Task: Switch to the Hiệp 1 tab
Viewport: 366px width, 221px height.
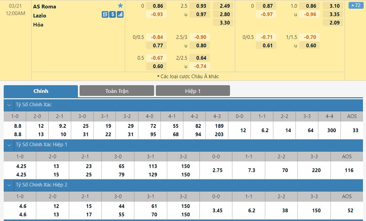Action: pos(193,91)
